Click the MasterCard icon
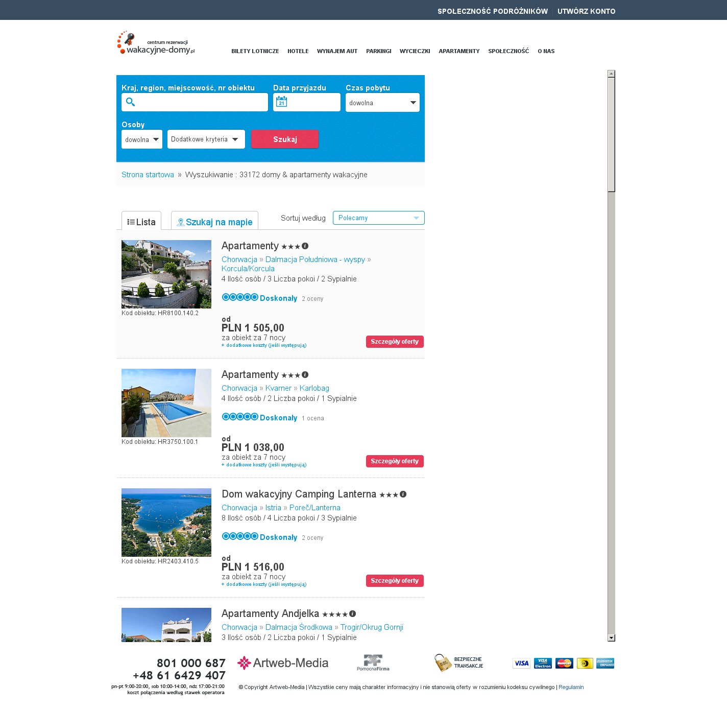This screenshot has height=711, width=727. tap(565, 663)
